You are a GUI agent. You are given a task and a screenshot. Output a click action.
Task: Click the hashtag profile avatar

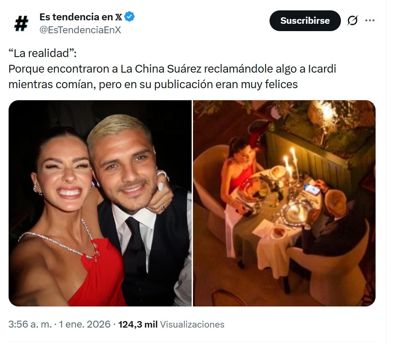tap(21, 23)
